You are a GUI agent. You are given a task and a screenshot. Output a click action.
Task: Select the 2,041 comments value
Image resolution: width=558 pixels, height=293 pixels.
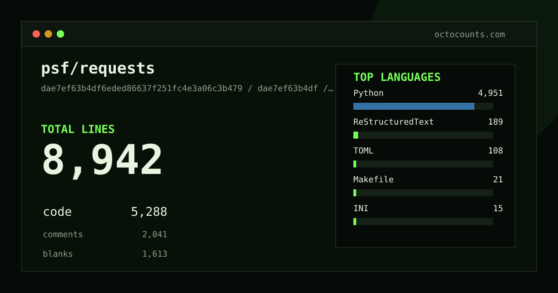154,234
